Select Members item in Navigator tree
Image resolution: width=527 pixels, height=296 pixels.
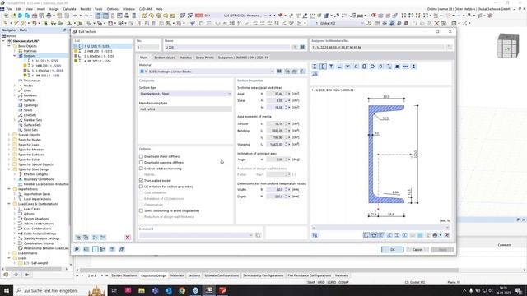click(30, 95)
